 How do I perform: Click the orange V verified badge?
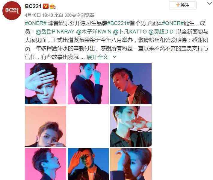tap(46, 6)
